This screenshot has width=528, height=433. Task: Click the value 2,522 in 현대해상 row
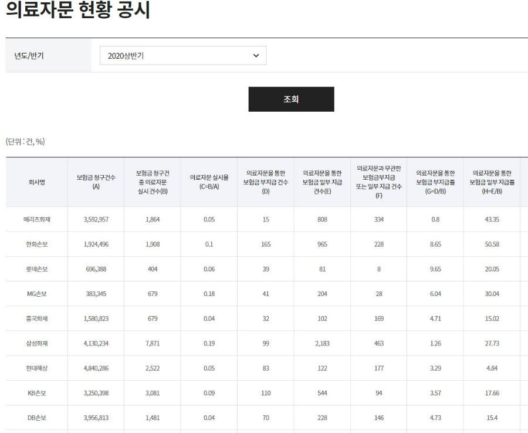153,368
